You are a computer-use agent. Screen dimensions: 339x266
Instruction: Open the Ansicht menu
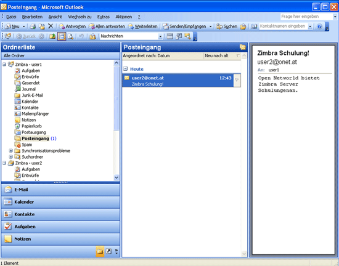coord(55,17)
